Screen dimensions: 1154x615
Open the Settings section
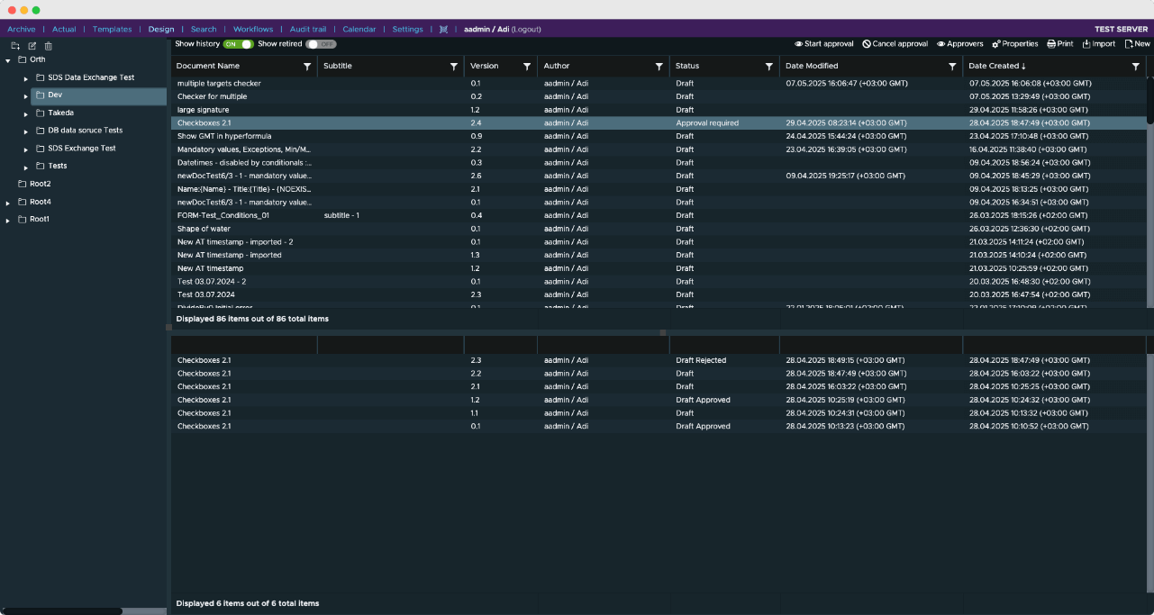click(x=407, y=29)
